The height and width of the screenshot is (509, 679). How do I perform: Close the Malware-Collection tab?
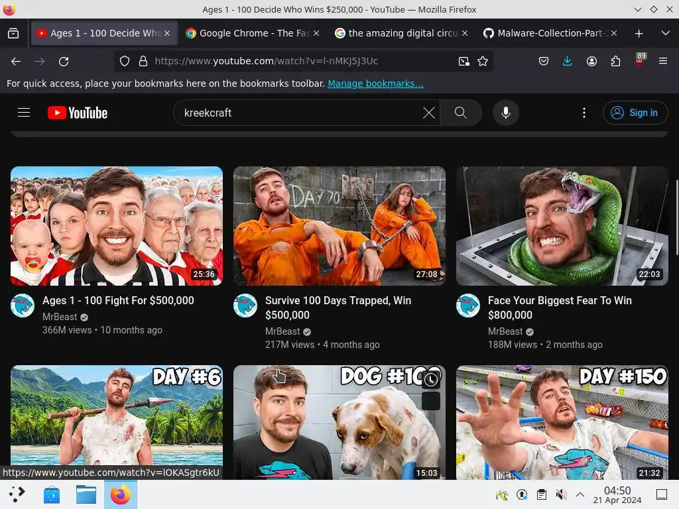pyautogui.click(x=613, y=33)
